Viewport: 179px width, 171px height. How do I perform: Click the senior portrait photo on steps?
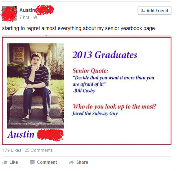35,86
